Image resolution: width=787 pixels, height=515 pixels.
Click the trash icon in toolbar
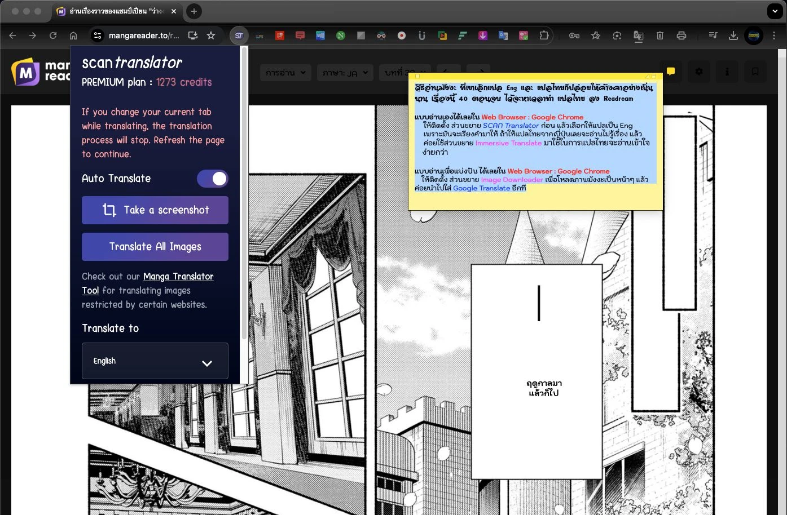[x=660, y=35]
